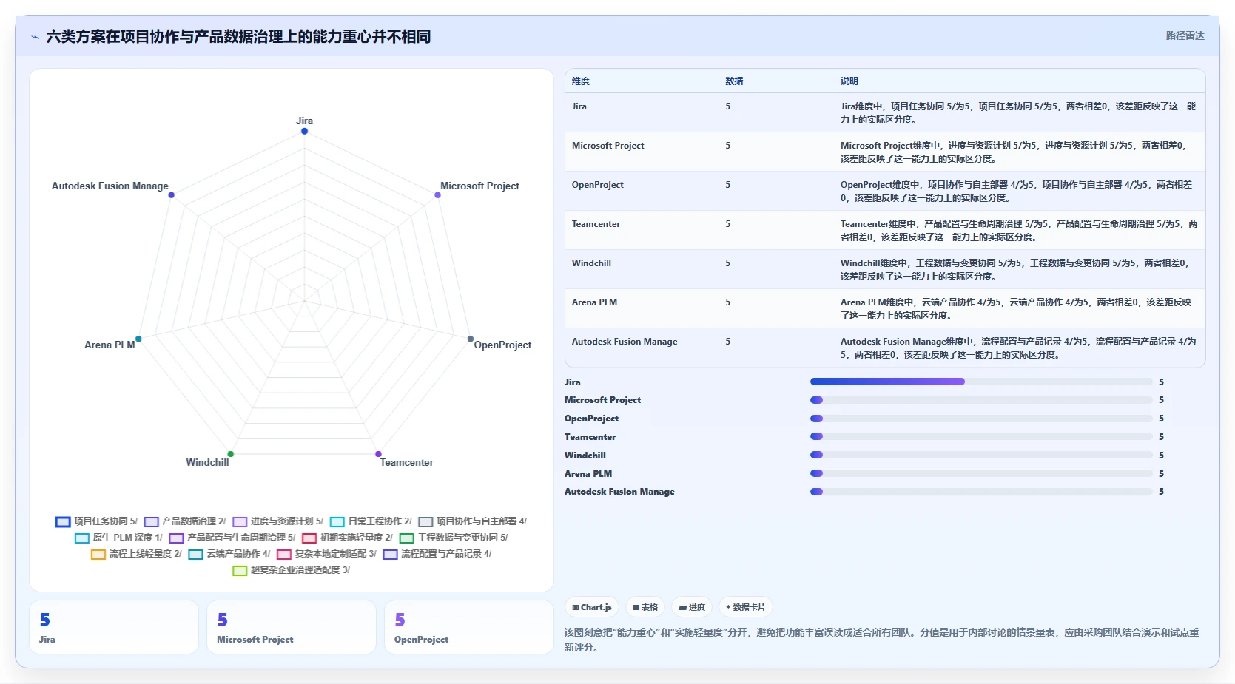
Task: Click the dashboard title 六类方案在项目协作…
Action: coord(238,36)
